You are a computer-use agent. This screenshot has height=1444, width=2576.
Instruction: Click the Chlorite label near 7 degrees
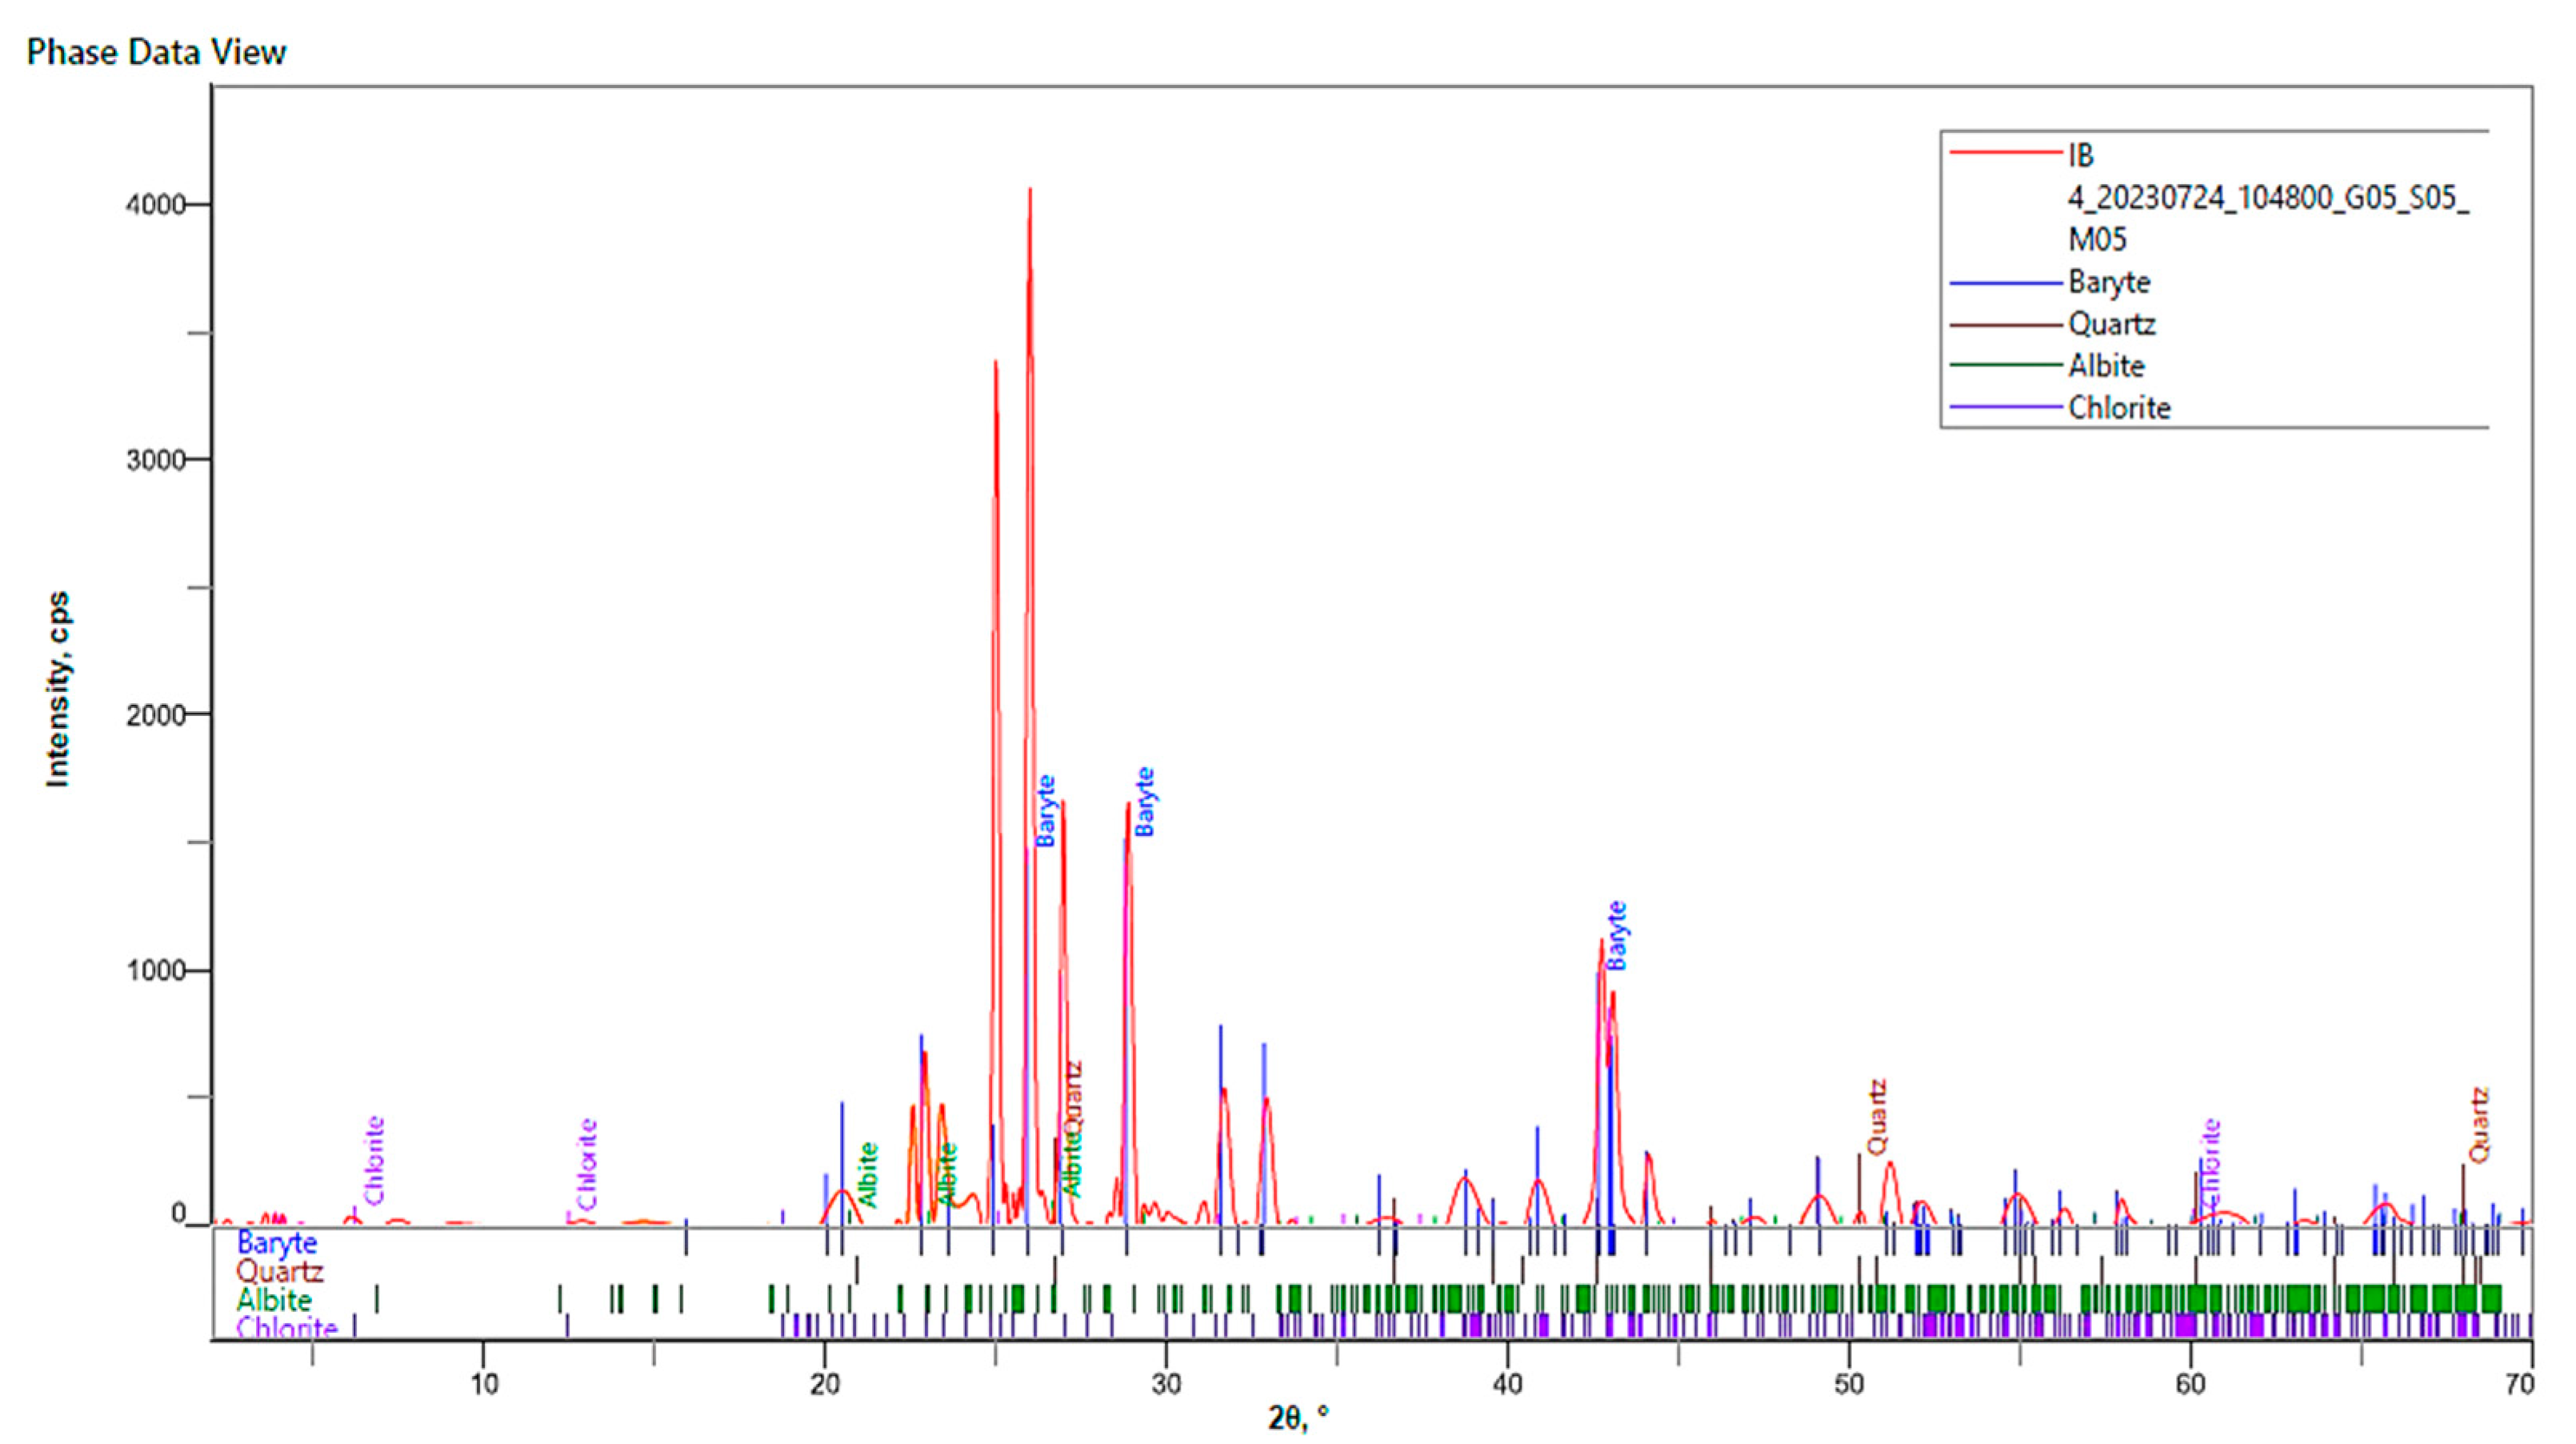pos(374,1161)
